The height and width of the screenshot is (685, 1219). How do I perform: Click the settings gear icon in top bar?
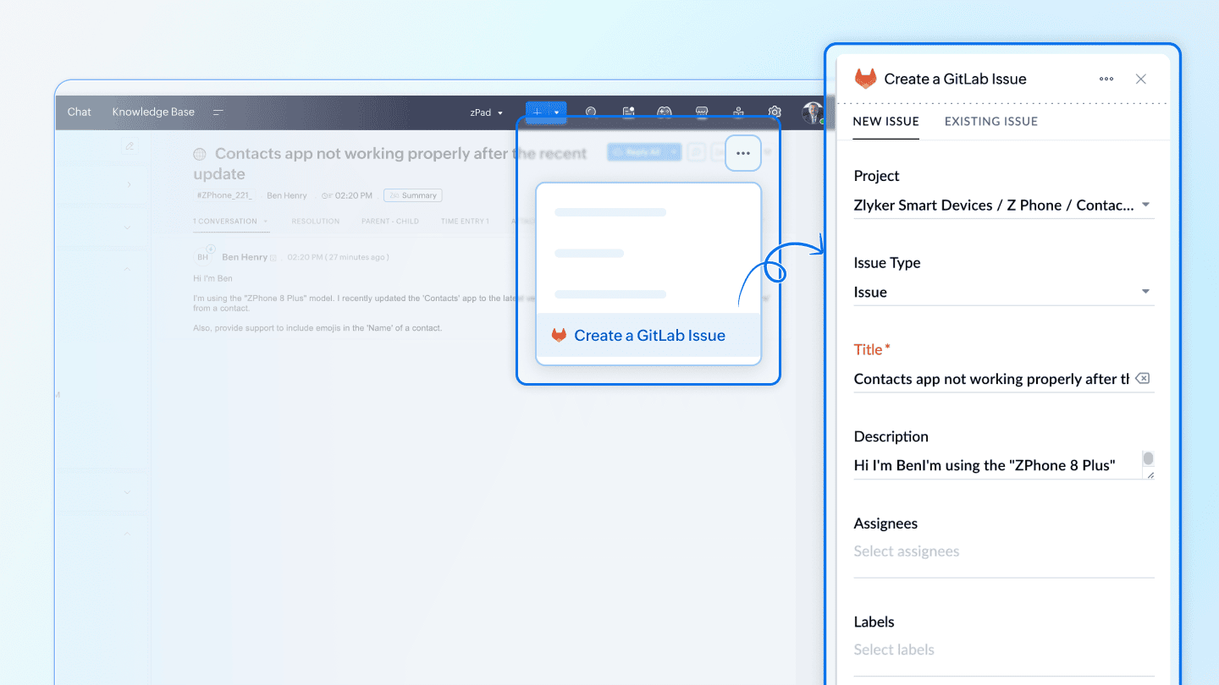(775, 112)
